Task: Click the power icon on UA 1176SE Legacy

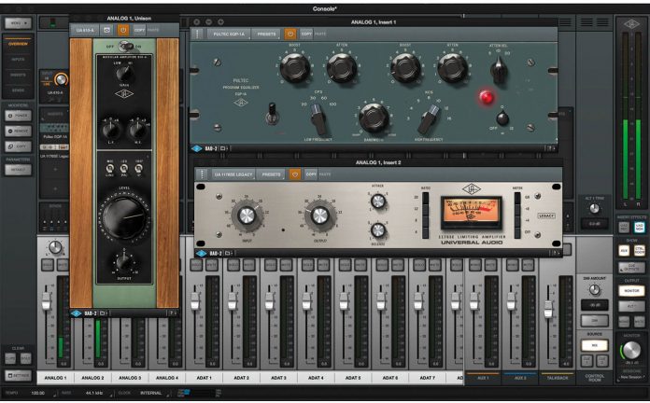Action: [294, 174]
